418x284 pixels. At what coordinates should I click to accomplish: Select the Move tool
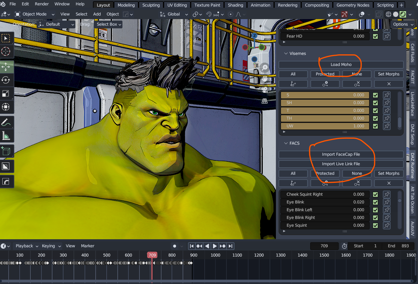(x=6, y=67)
